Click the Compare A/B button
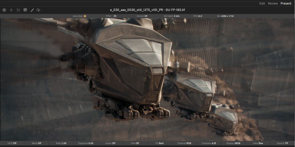The image size is (295, 147). 209,143
